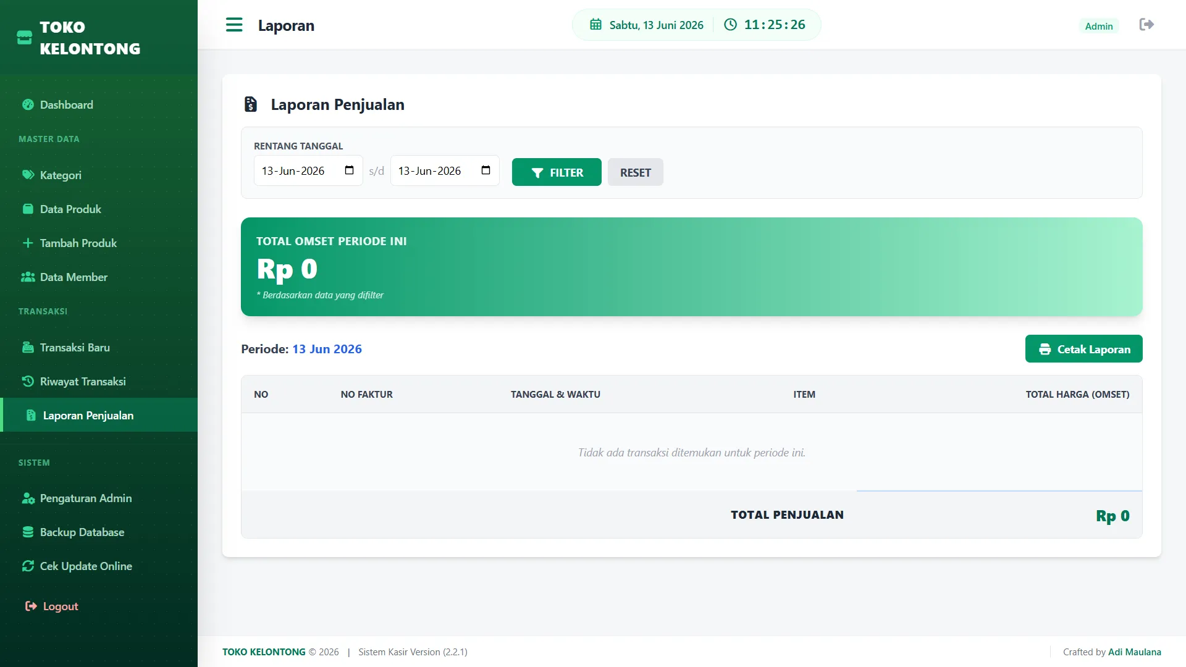Click the Periode 13 Jun 2026 text
The width and height of the screenshot is (1186, 667).
coord(301,349)
